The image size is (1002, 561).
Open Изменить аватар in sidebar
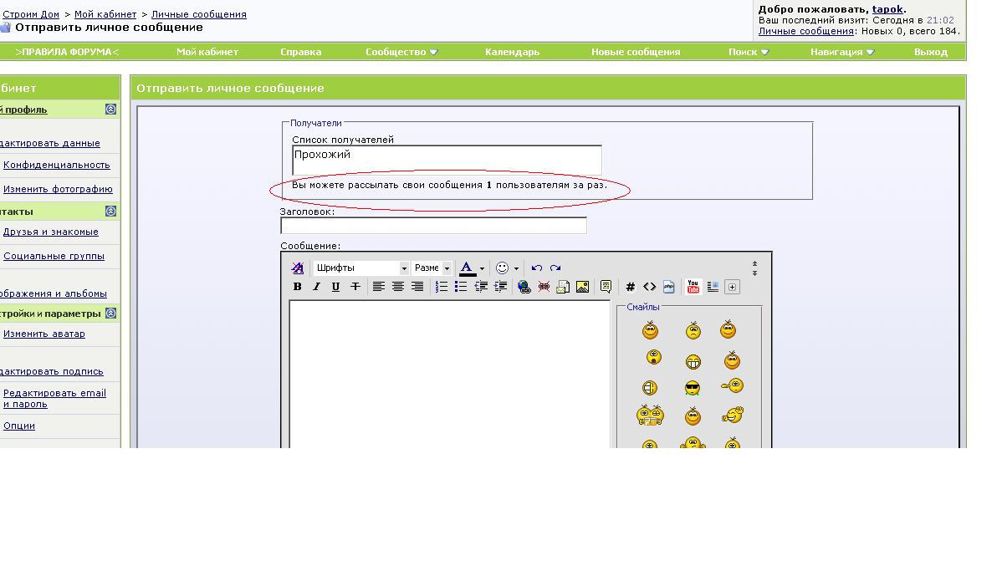point(43,334)
